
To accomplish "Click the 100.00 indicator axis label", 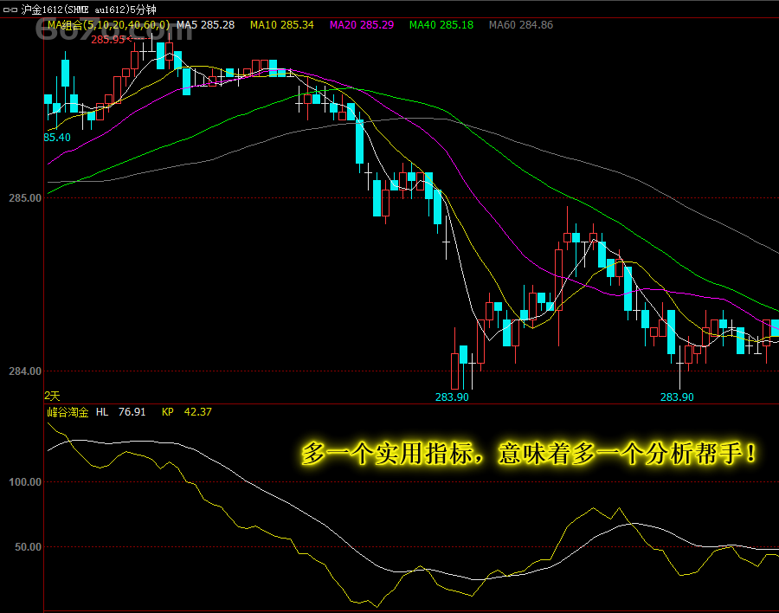I will pos(25,481).
